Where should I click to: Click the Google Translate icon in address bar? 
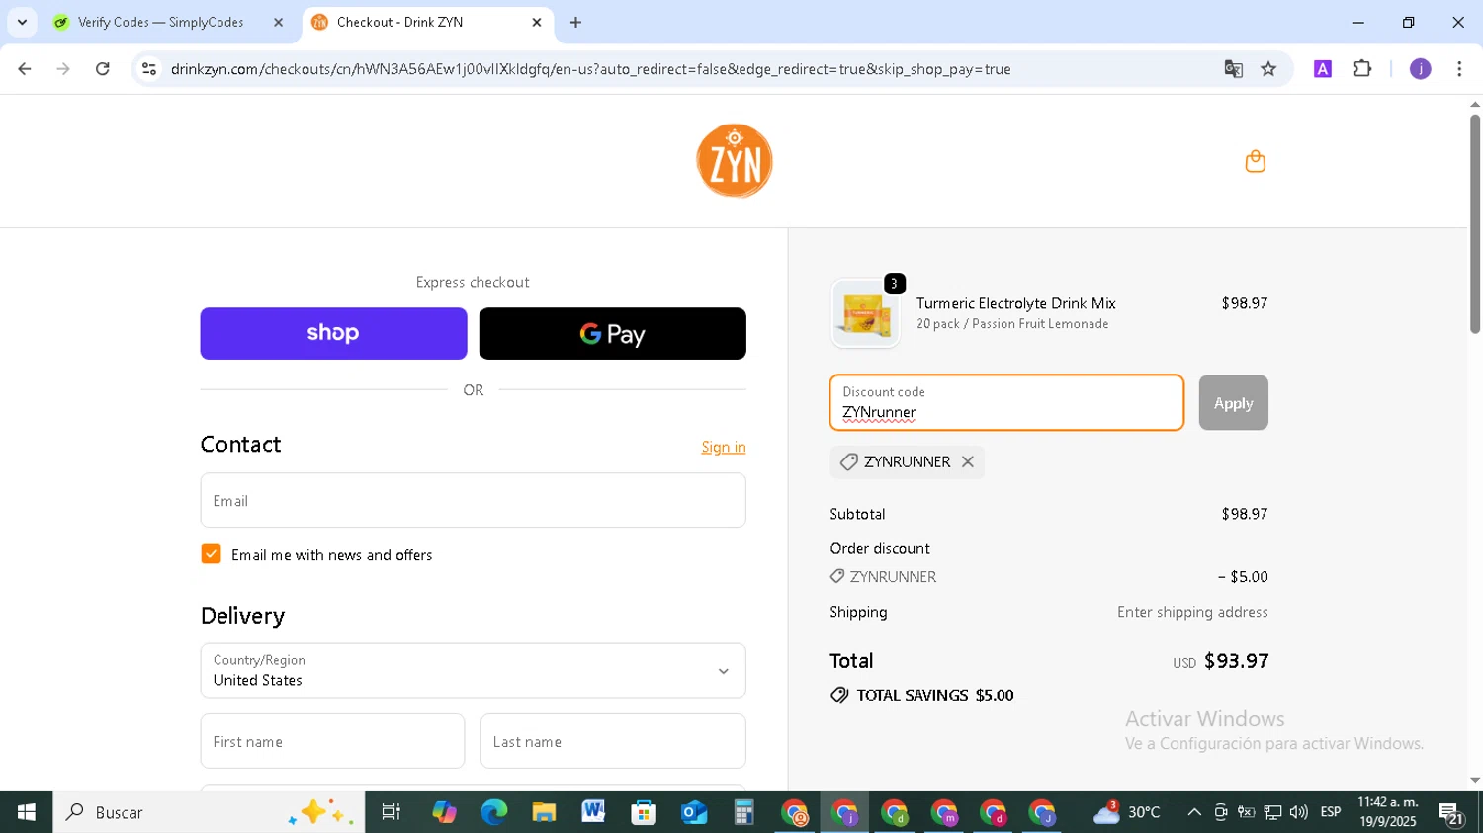tap(1233, 69)
